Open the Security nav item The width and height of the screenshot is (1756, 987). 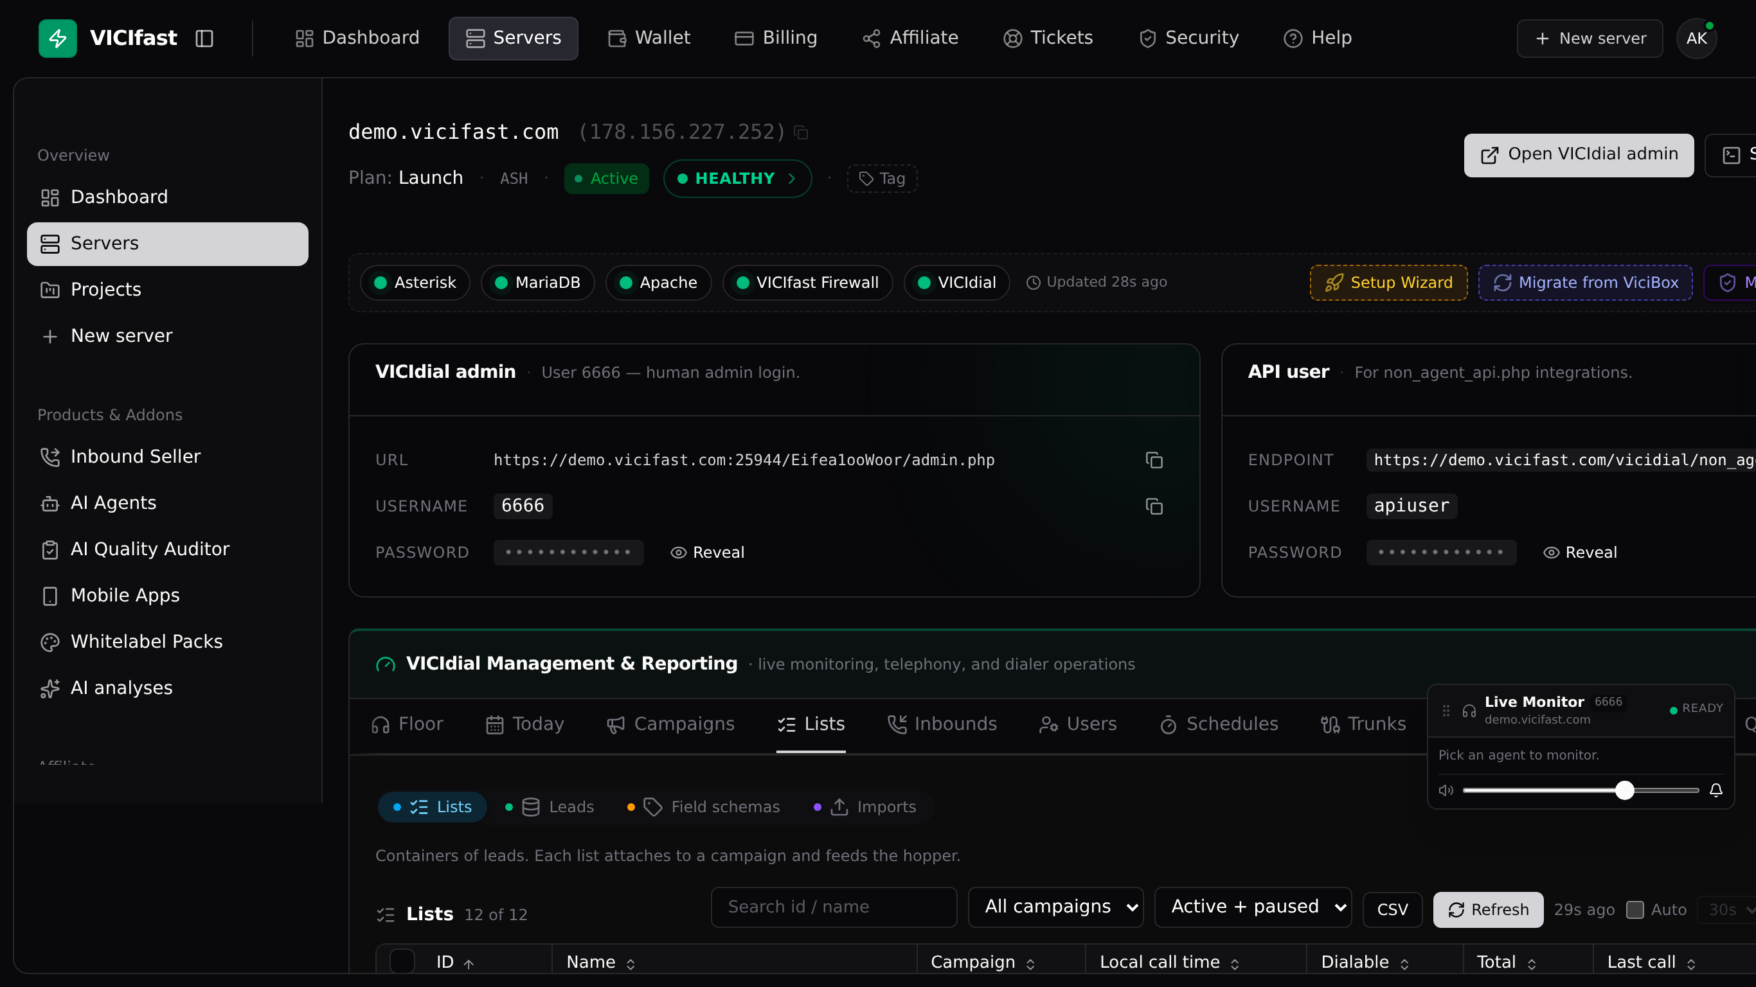tap(1188, 38)
